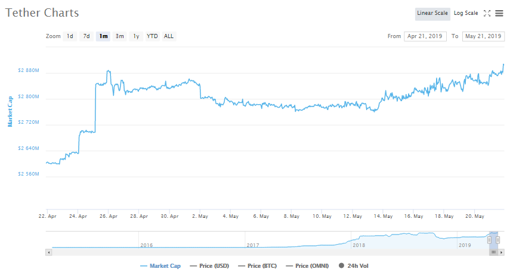The image size is (513, 272).
Task: Switch to Log Scale
Action: [466, 13]
